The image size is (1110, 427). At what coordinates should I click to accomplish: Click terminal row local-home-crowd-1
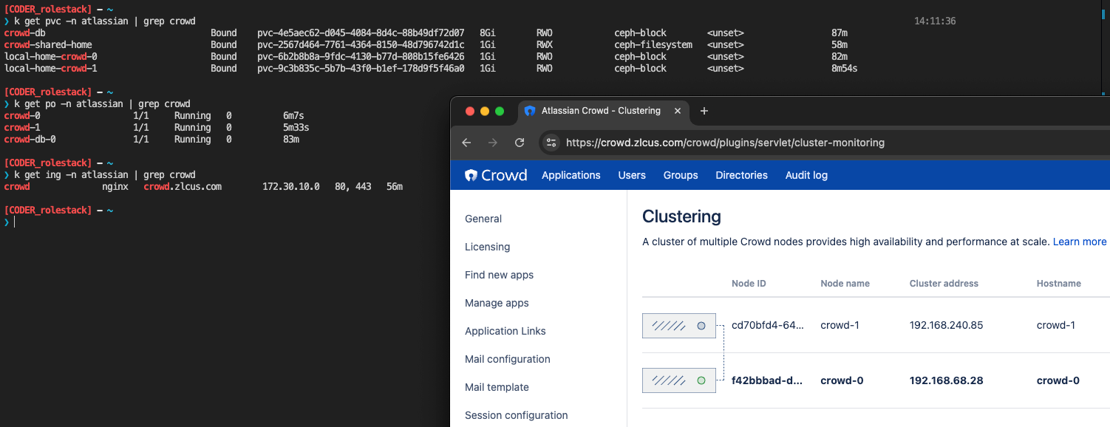pos(430,69)
